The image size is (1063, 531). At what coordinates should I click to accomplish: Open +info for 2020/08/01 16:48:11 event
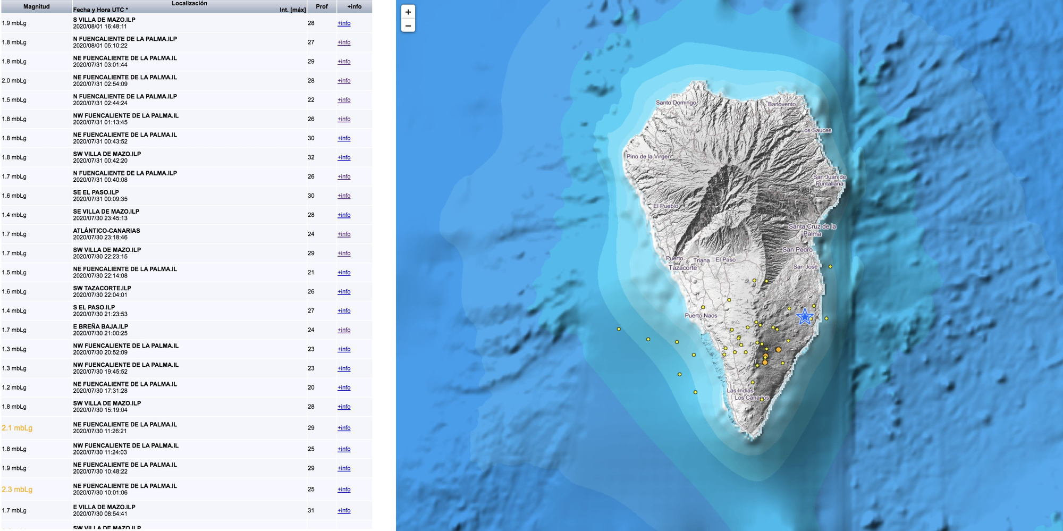344,23
